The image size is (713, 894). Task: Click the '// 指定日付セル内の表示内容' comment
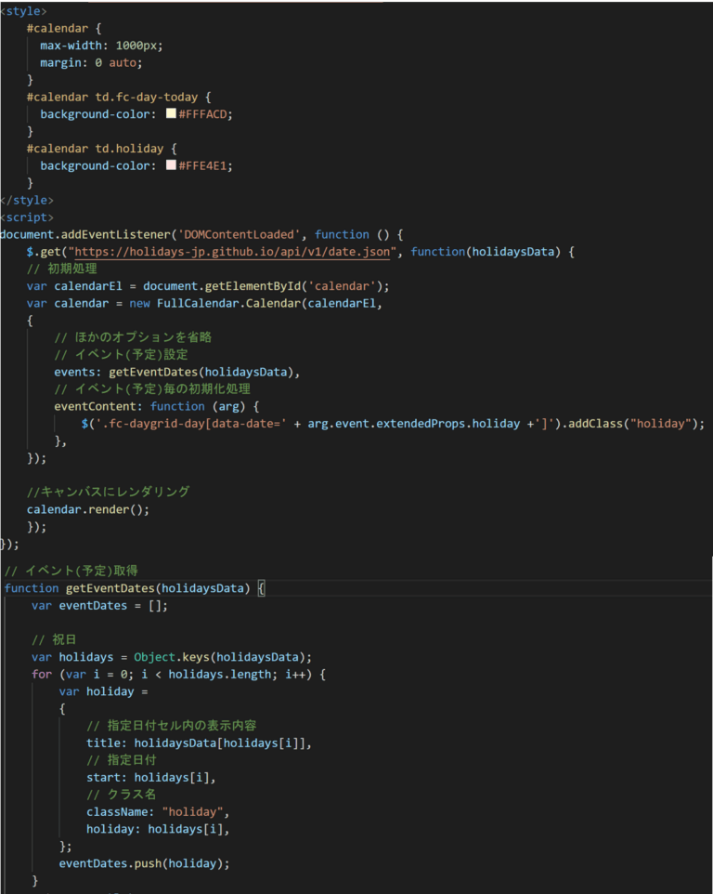point(172,725)
